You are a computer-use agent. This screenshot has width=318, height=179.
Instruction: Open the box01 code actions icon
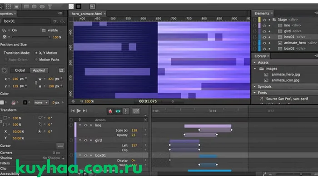click(62, 21)
